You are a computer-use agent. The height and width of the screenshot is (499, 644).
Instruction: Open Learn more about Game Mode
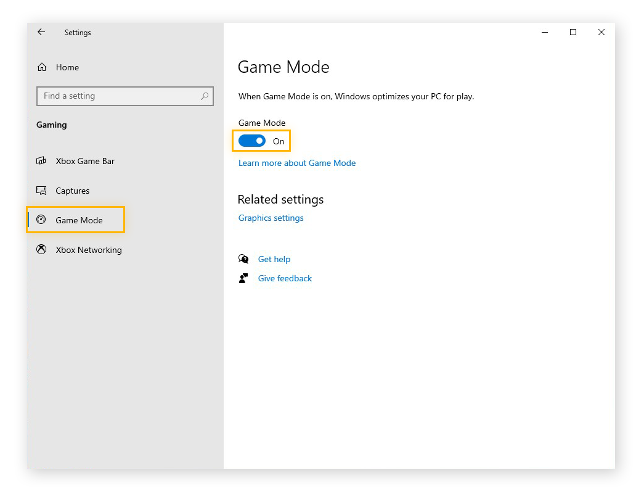click(297, 163)
